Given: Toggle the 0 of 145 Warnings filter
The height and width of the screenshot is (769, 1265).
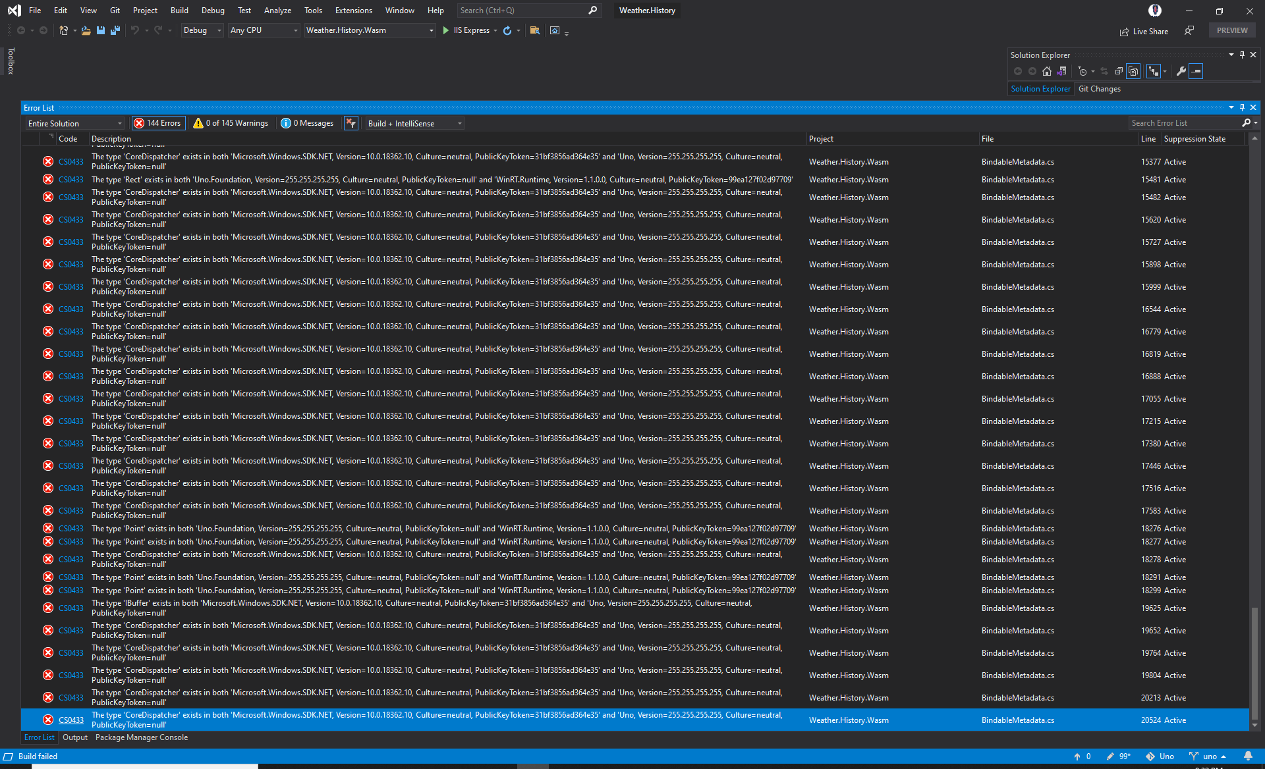Looking at the screenshot, I should 231,123.
